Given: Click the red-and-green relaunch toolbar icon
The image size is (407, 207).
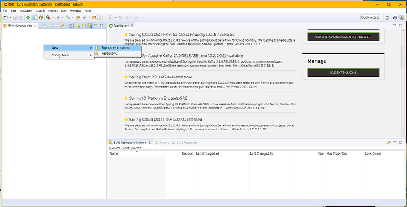Looking at the screenshot, I should (41, 17).
